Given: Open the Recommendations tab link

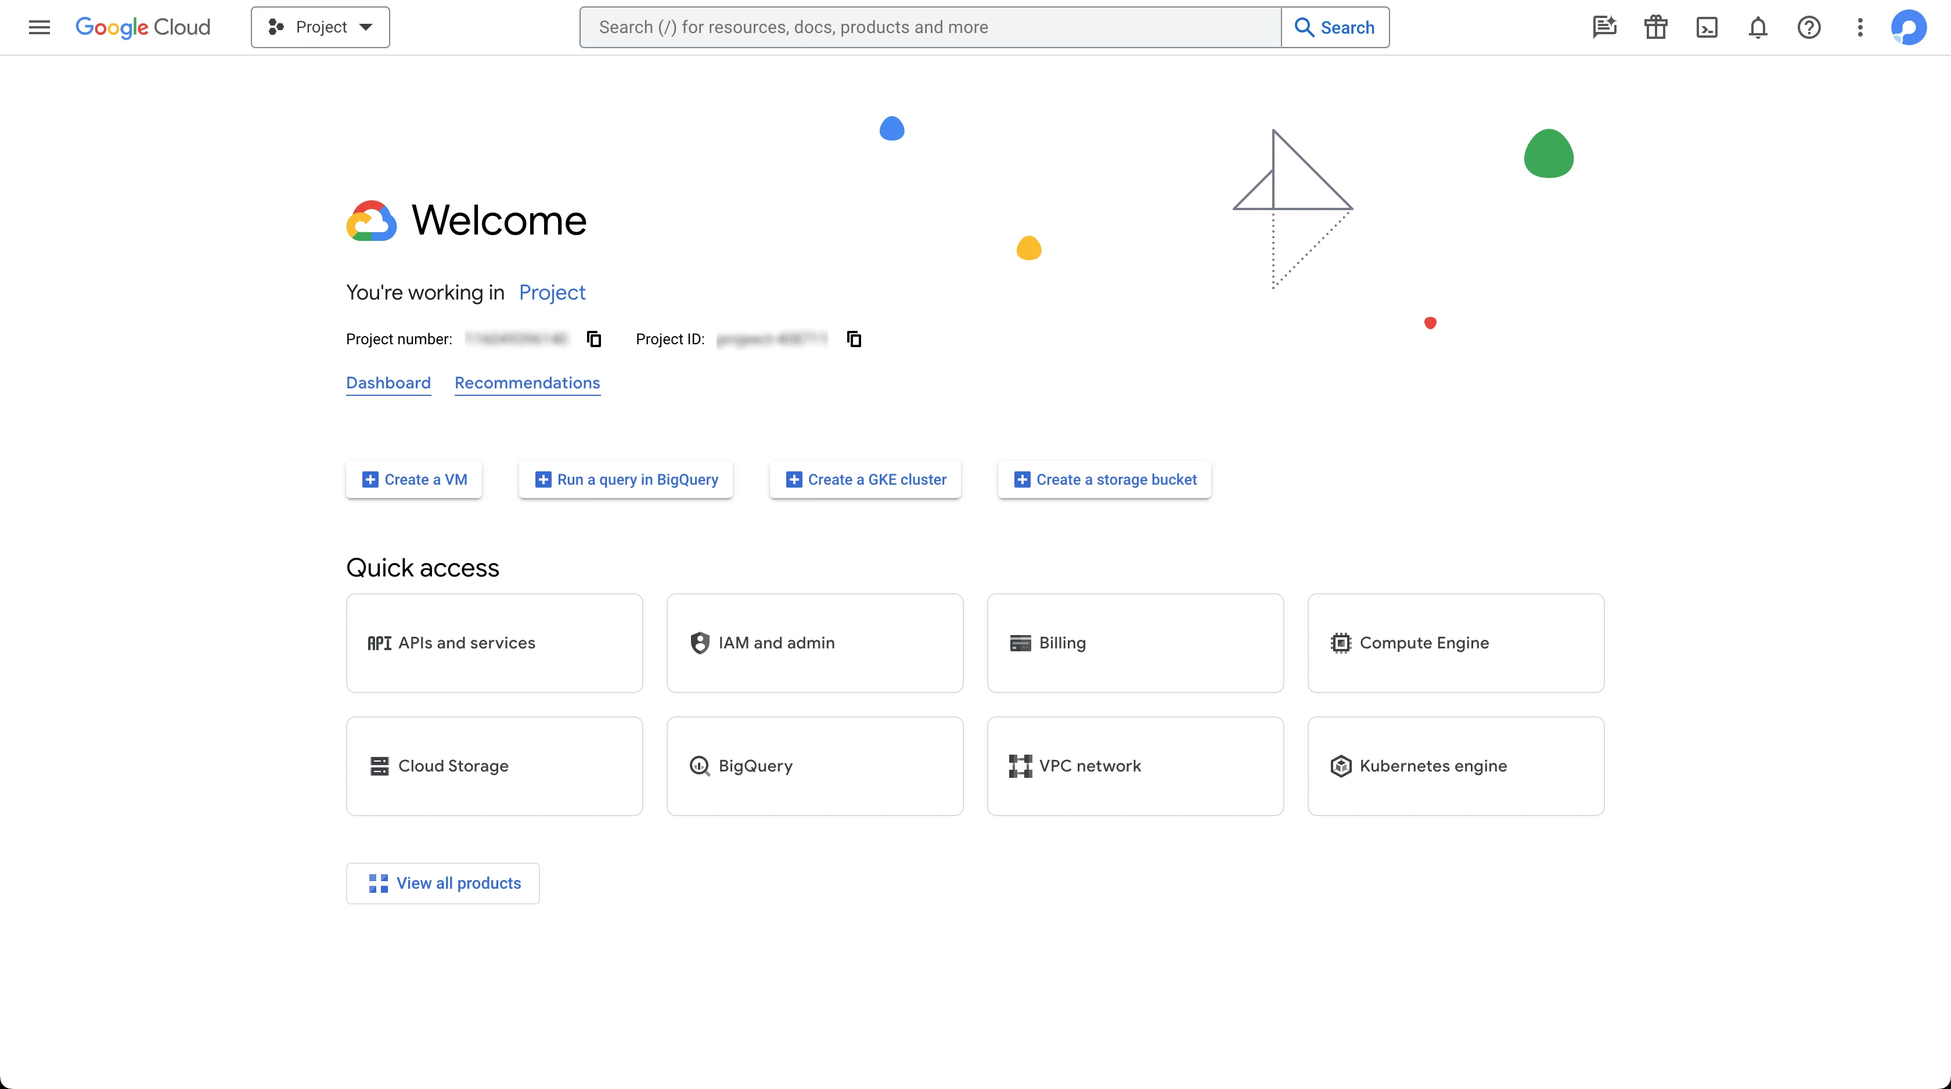Looking at the screenshot, I should [x=527, y=383].
